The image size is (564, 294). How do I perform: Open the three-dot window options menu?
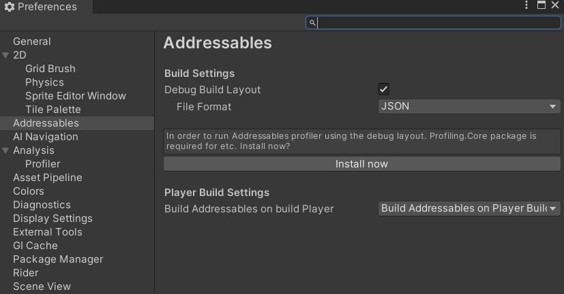point(526,5)
